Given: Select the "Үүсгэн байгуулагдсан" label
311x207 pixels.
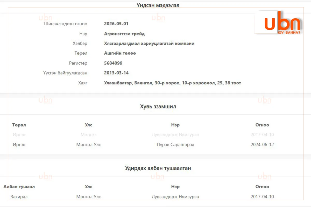Looking at the screenshot, I should (x=65, y=73).
